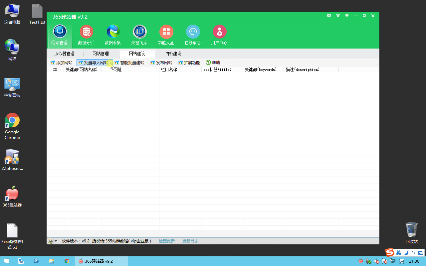The image size is (426, 266).
Task: Click the 智能批量建站 toolbar button
Action: coord(129,63)
